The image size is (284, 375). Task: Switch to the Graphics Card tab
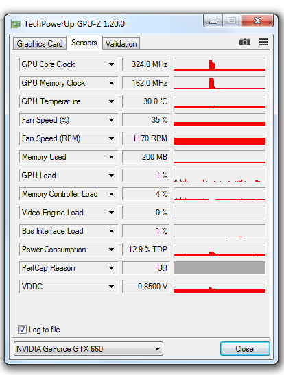point(40,44)
